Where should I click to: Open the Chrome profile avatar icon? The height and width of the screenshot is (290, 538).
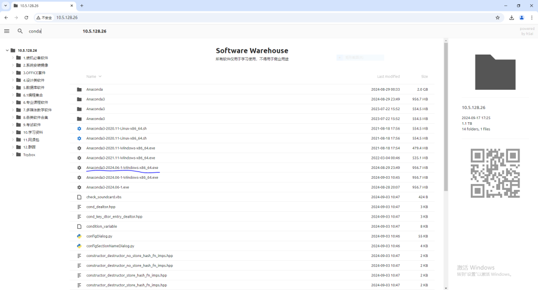tap(522, 17)
